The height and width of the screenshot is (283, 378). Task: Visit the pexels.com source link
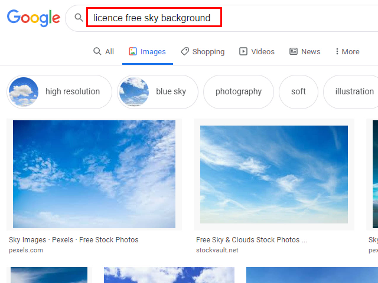26,250
